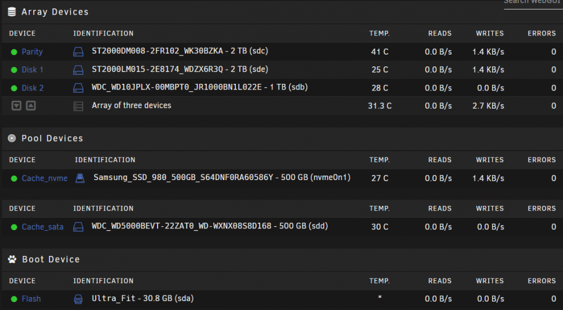
Task: Click the 0.0 B/s reads value for Flash
Action: coord(438,299)
